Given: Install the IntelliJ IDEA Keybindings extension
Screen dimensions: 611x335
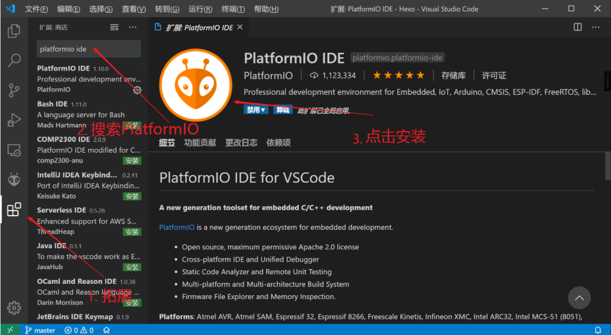Looking at the screenshot, I should tap(132, 196).
